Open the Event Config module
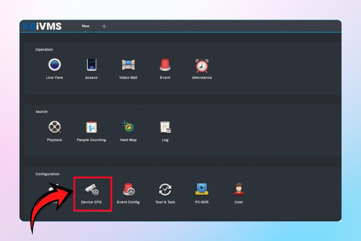The image size is (361, 241). (x=128, y=190)
